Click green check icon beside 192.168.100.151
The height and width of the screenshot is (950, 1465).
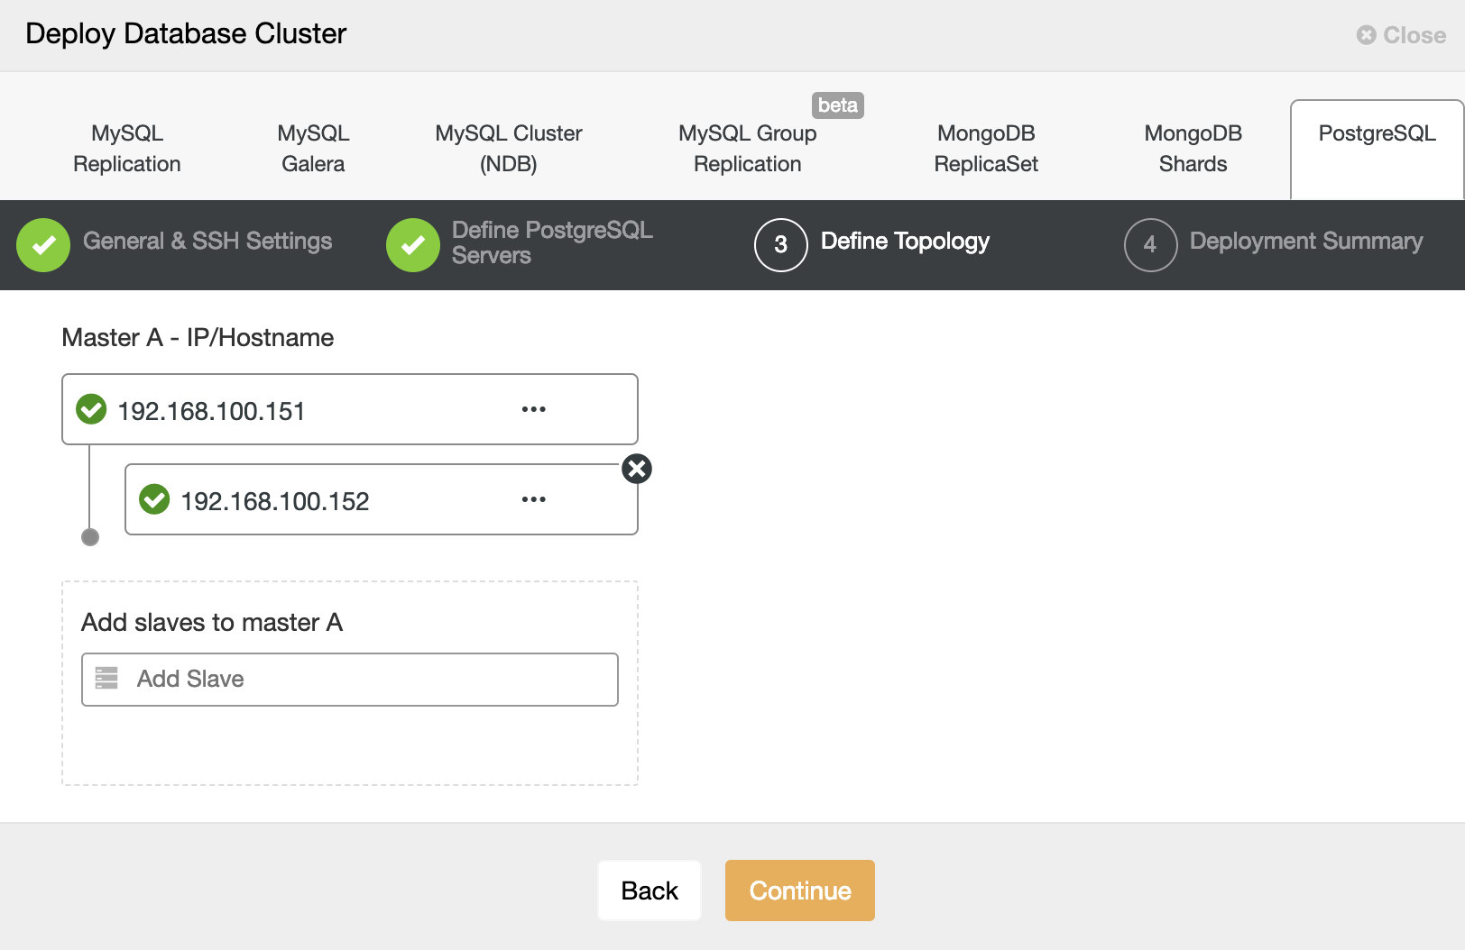pos(91,409)
